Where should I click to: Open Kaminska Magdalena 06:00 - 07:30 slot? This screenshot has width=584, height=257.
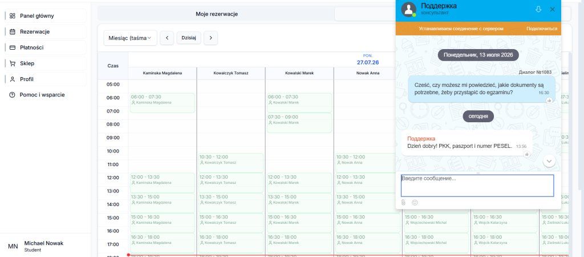tap(163, 103)
